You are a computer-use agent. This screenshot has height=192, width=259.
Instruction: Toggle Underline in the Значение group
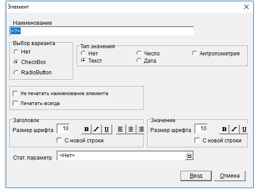pyautogui.click(x=244, y=129)
